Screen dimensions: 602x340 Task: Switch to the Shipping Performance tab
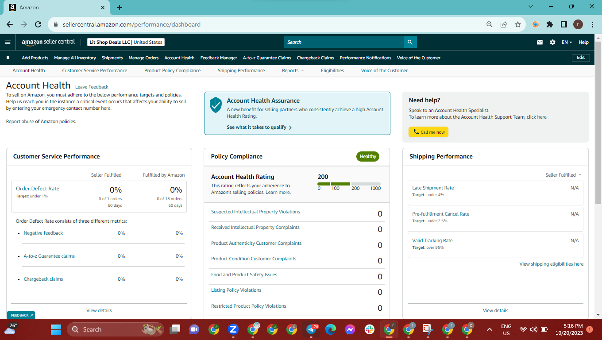click(x=241, y=70)
